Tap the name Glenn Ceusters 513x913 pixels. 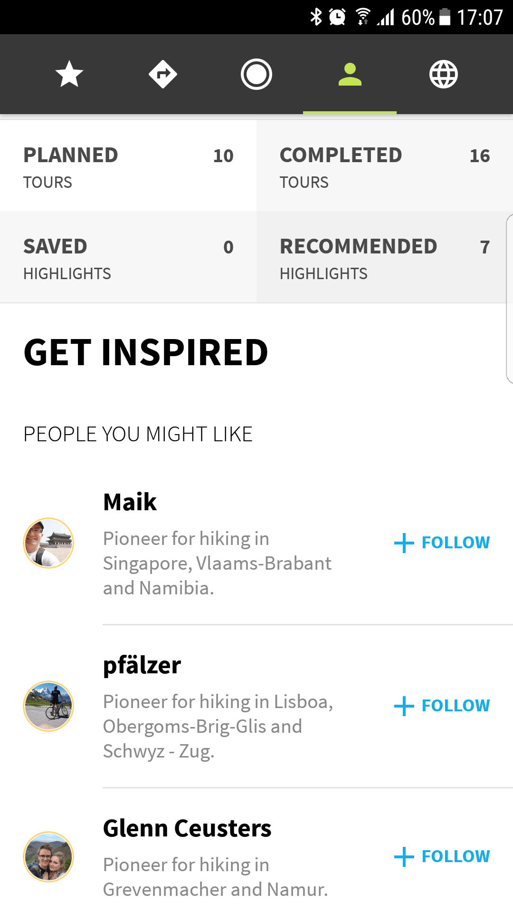187,828
